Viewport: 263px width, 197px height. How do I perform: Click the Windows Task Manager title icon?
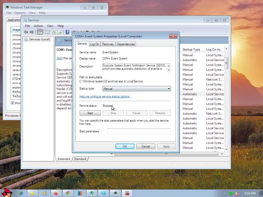click(x=7, y=7)
